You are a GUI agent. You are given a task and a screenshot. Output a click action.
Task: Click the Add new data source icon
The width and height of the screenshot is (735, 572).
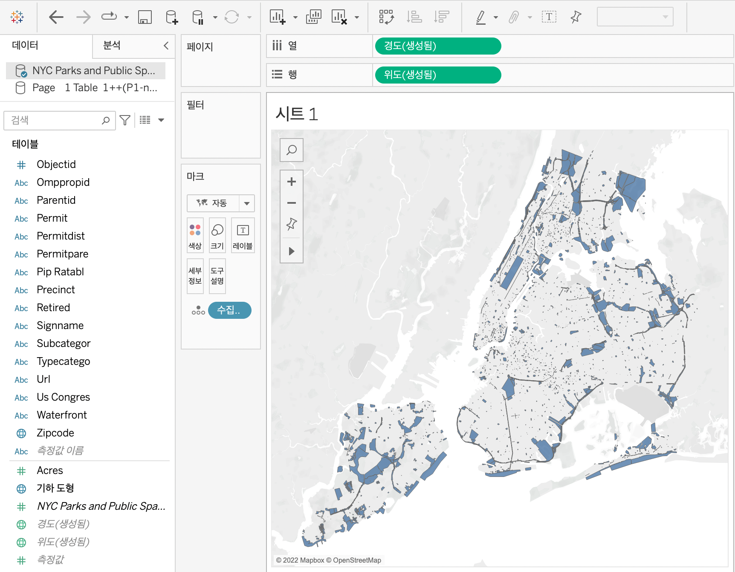[x=172, y=17]
